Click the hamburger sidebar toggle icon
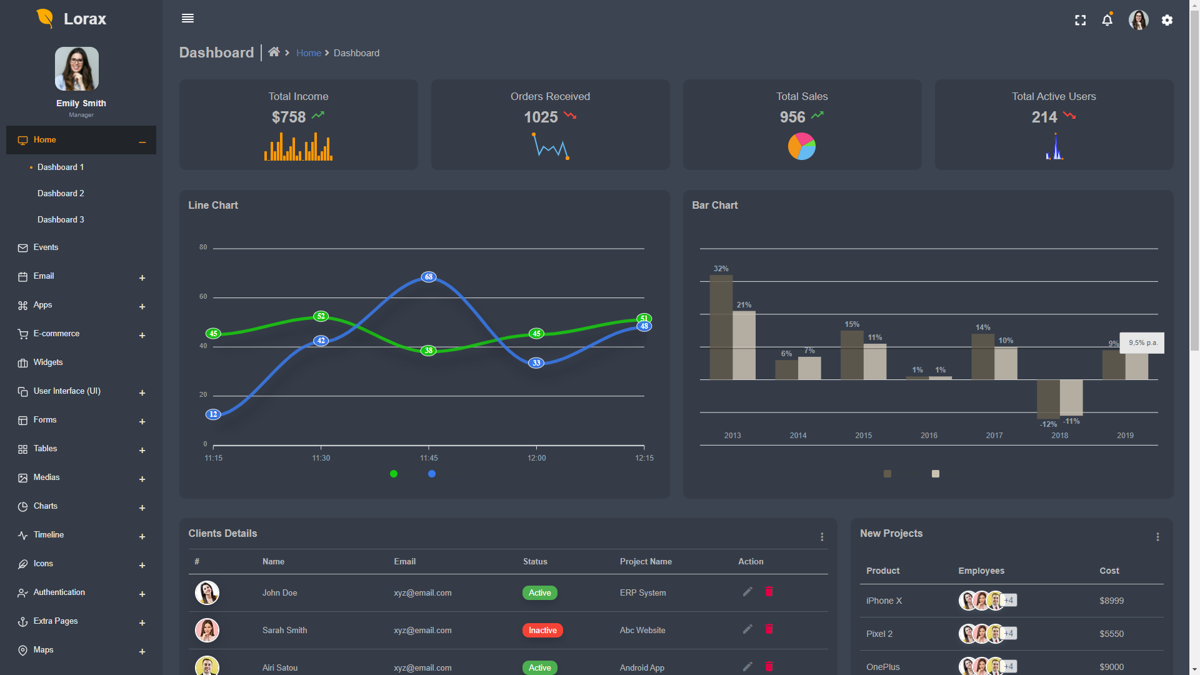Screen dimensions: 1200x675 (x=187, y=19)
